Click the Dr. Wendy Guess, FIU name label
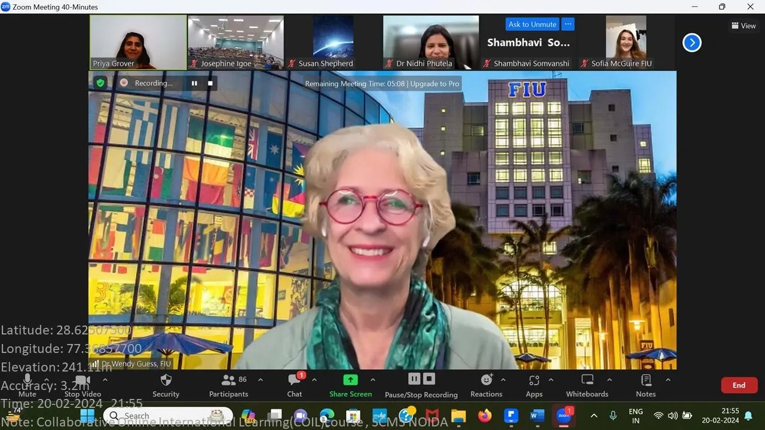The height and width of the screenshot is (430, 765). [136, 364]
